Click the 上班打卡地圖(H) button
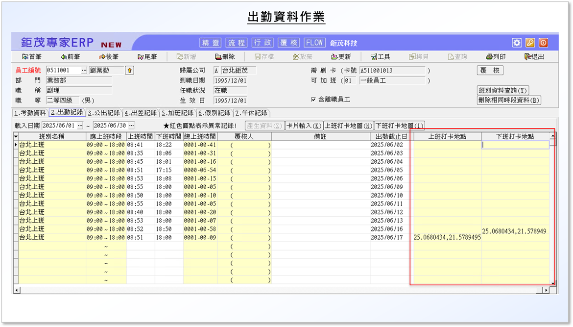Image resolution: width=573 pixels, height=327 pixels. [348, 126]
